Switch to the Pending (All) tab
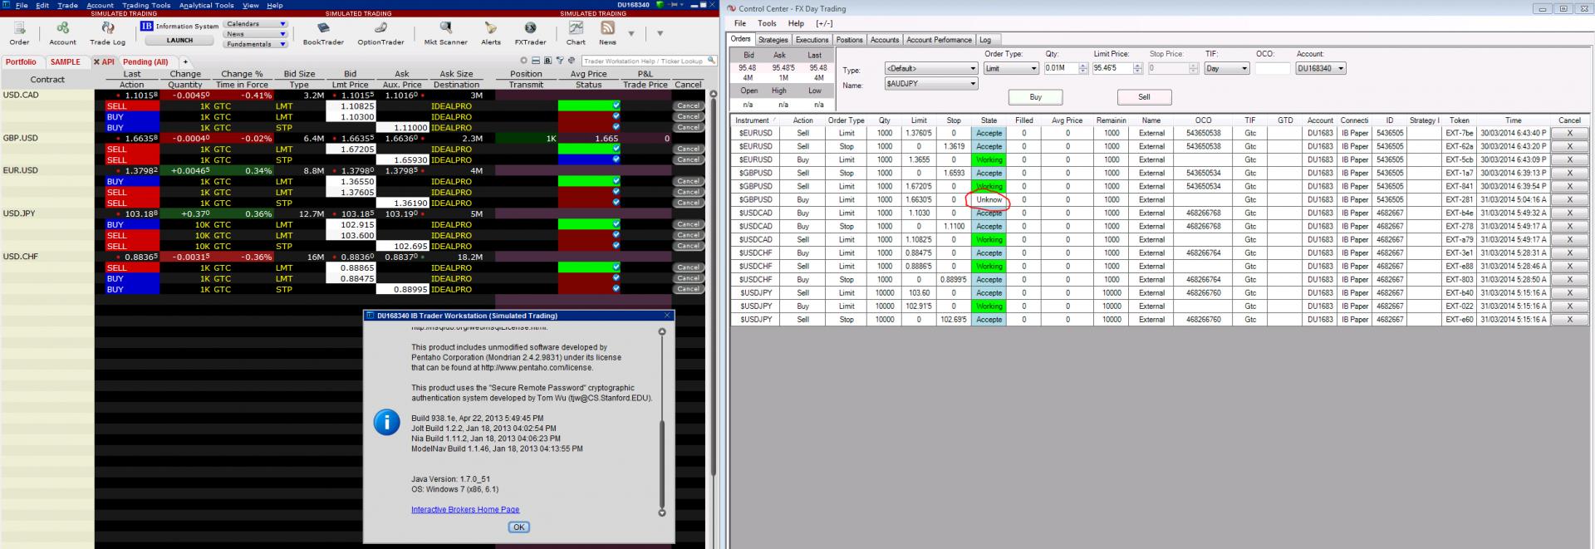Viewport: 1595px width, 549px height. 145,61
